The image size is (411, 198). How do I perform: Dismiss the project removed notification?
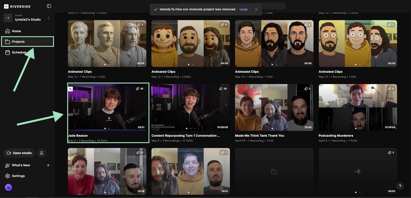[256, 9]
